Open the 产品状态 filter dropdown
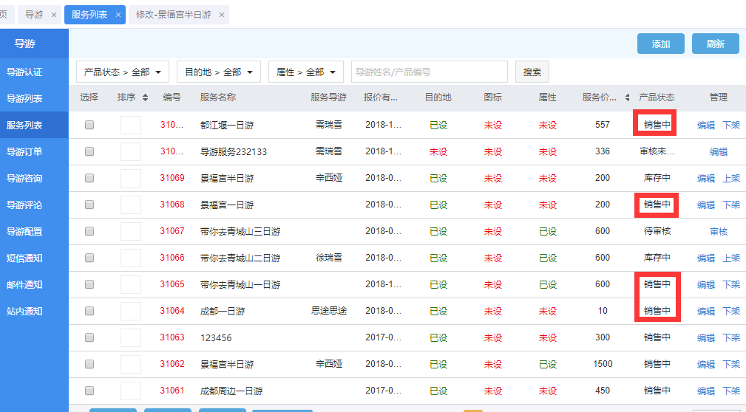746x412 pixels. pyautogui.click(x=123, y=72)
